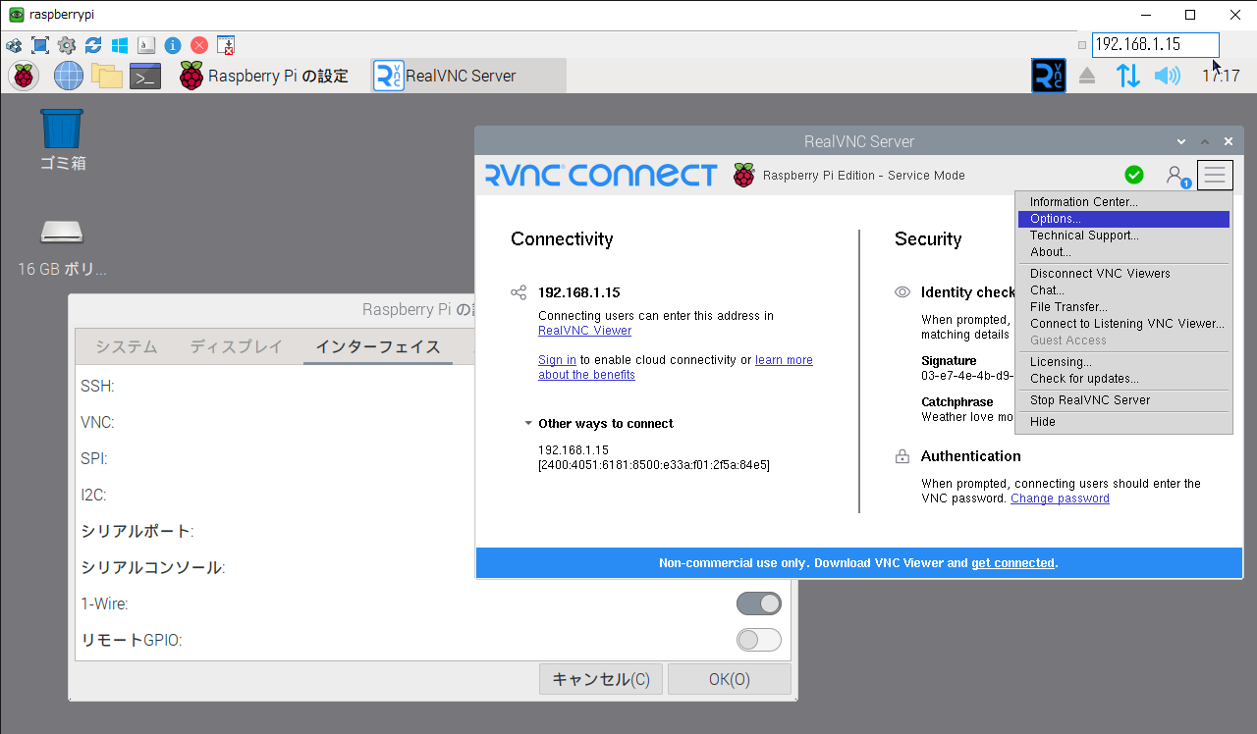Select Chat... menu item
The image size is (1257, 734).
[1123, 290]
